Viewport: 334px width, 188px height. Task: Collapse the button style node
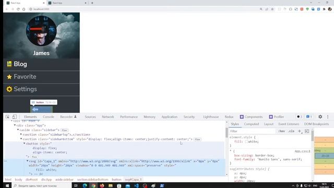tap(25, 144)
